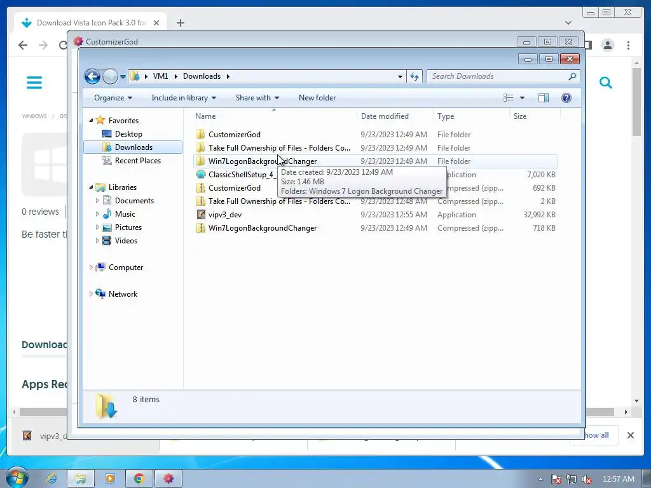
Task: Collapse the Libraries group
Action: pyautogui.click(x=92, y=187)
